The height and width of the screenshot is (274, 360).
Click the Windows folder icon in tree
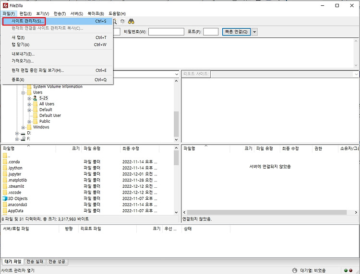pyautogui.click(x=29, y=127)
